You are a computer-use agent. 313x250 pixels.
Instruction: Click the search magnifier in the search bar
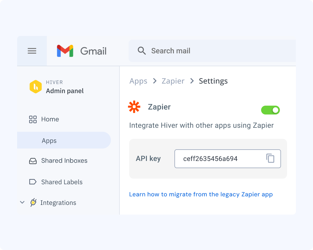click(x=142, y=51)
